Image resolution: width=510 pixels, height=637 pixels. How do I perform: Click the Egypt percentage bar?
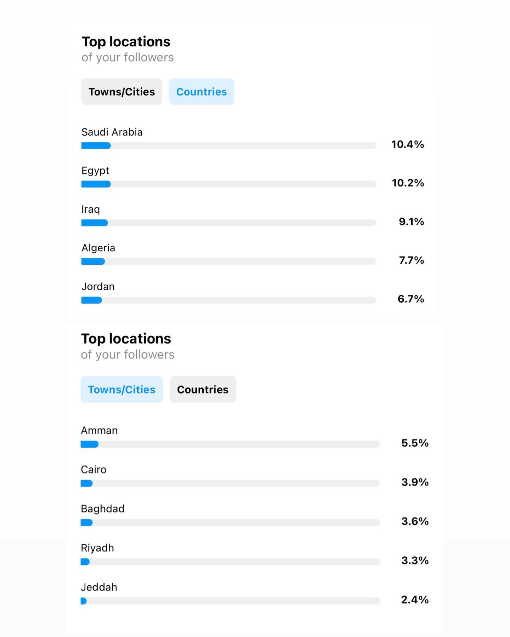[x=228, y=184]
